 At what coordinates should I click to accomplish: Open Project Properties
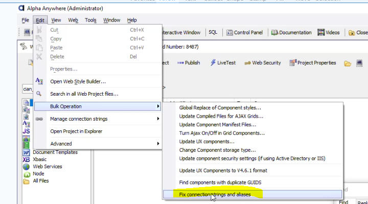coord(313,63)
